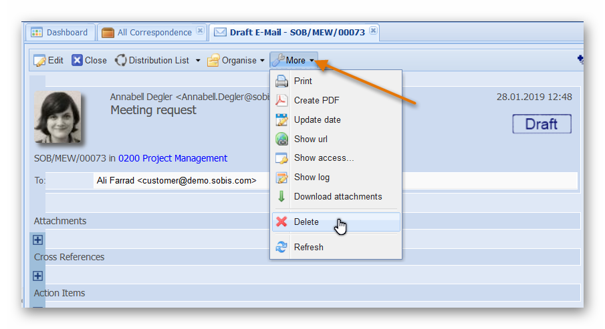Click the Edit pencil icon in toolbar

point(40,60)
